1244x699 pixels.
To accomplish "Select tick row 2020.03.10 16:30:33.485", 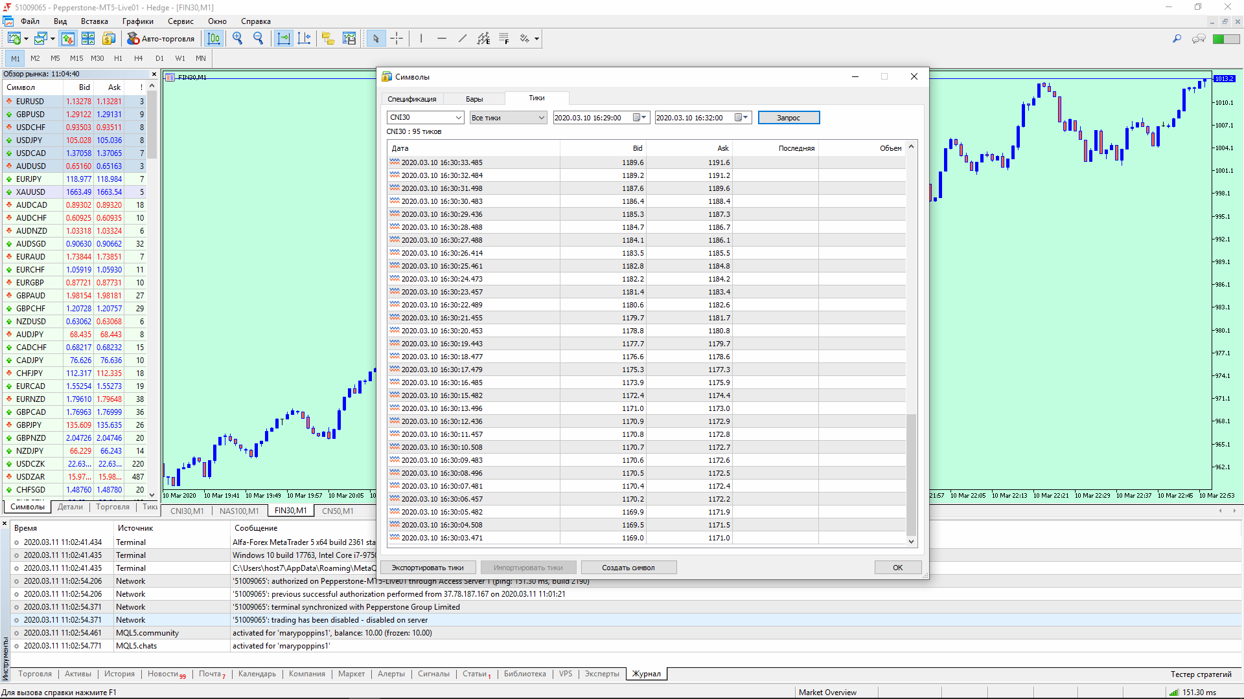I will (x=646, y=162).
